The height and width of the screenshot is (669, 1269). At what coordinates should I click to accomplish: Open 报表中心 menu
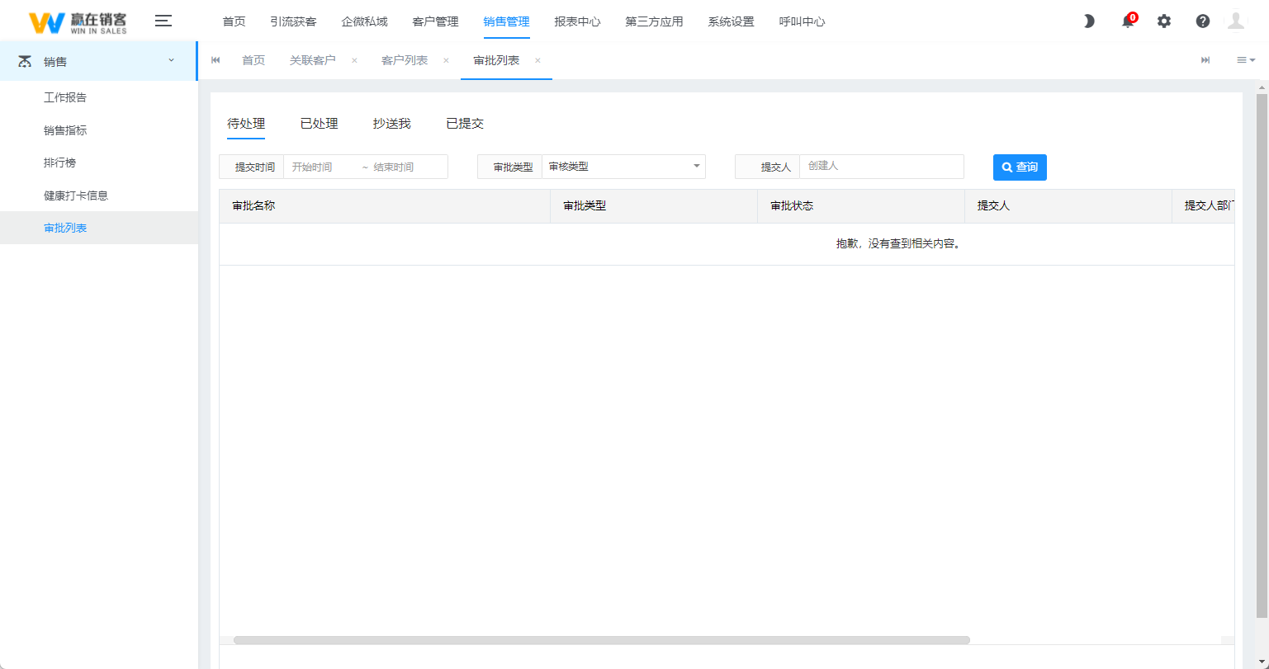point(578,21)
